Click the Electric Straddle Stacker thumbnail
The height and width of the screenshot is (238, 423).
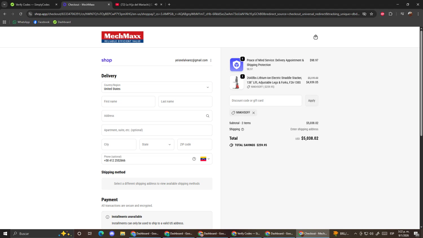click(x=236, y=82)
